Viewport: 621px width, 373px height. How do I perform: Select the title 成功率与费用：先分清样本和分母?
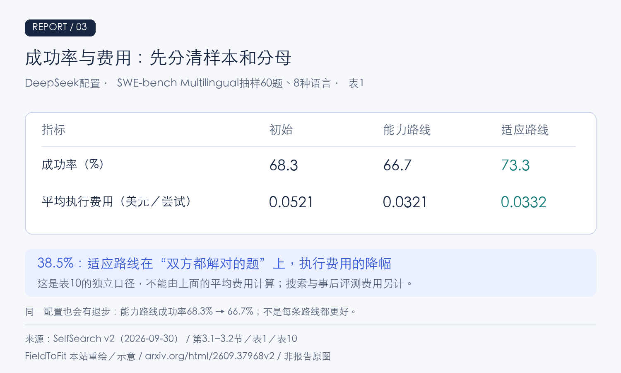(x=158, y=58)
